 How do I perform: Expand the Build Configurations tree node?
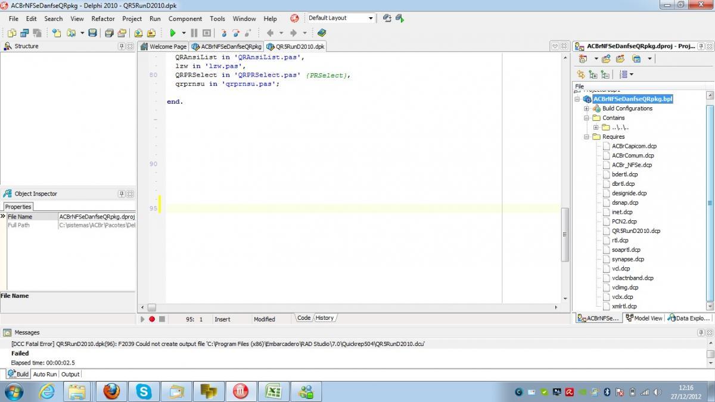pyautogui.click(x=586, y=108)
